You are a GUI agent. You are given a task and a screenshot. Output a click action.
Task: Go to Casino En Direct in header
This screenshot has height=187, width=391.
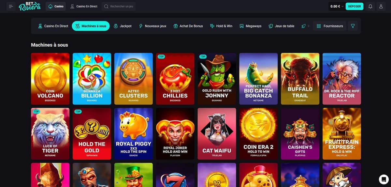pos(84,6)
